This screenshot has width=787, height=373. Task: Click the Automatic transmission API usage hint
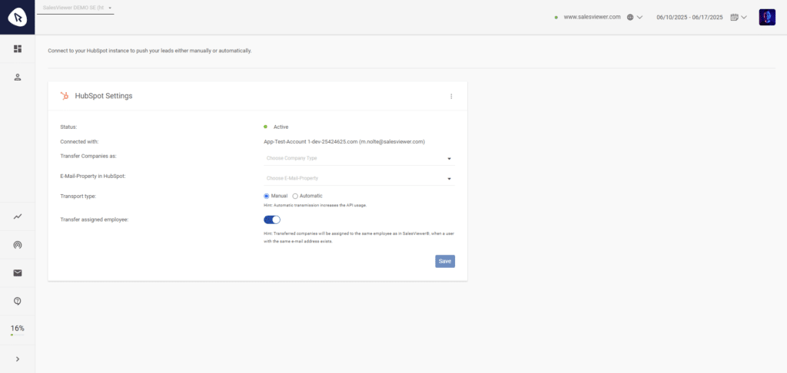[x=314, y=206]
